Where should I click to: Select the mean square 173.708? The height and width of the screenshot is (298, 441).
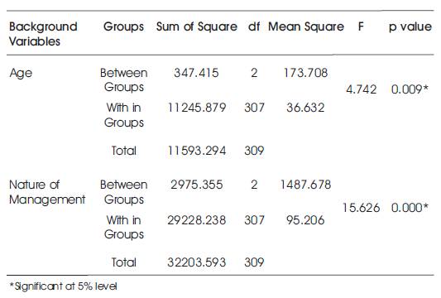coord(305,73)
